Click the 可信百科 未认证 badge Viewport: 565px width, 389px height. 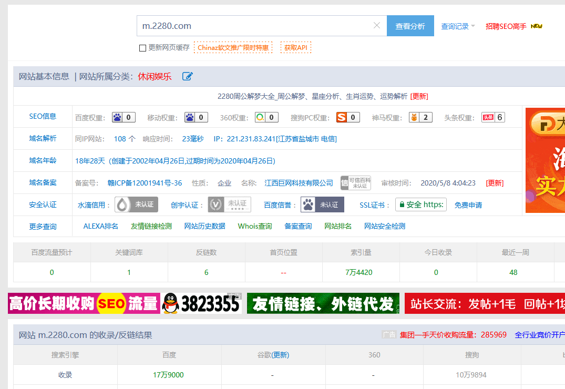click(356, 183)
